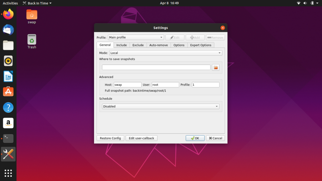The height and width of the screenshot is (181, 322).
Task: Launch Firefox from the dock
Action: pos(8,14)
